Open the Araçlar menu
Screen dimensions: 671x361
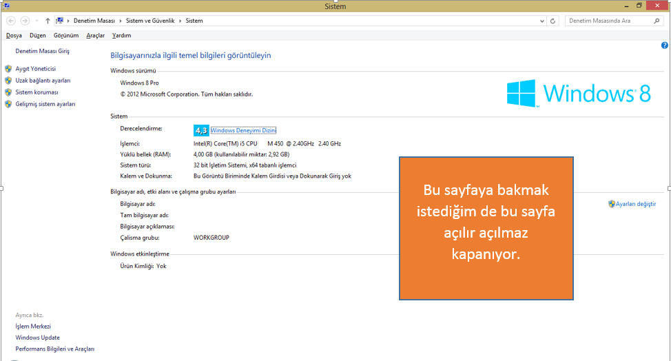coord(96,36)
